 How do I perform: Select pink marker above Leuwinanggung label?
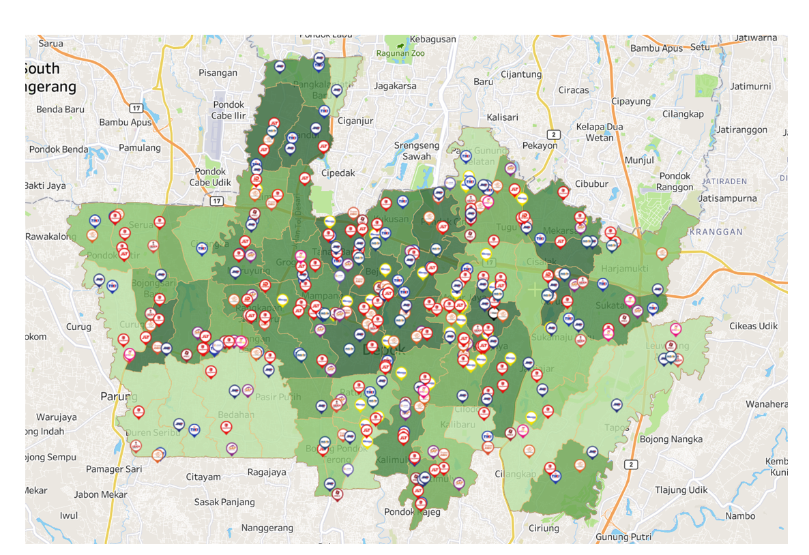(x=675, y=329)
